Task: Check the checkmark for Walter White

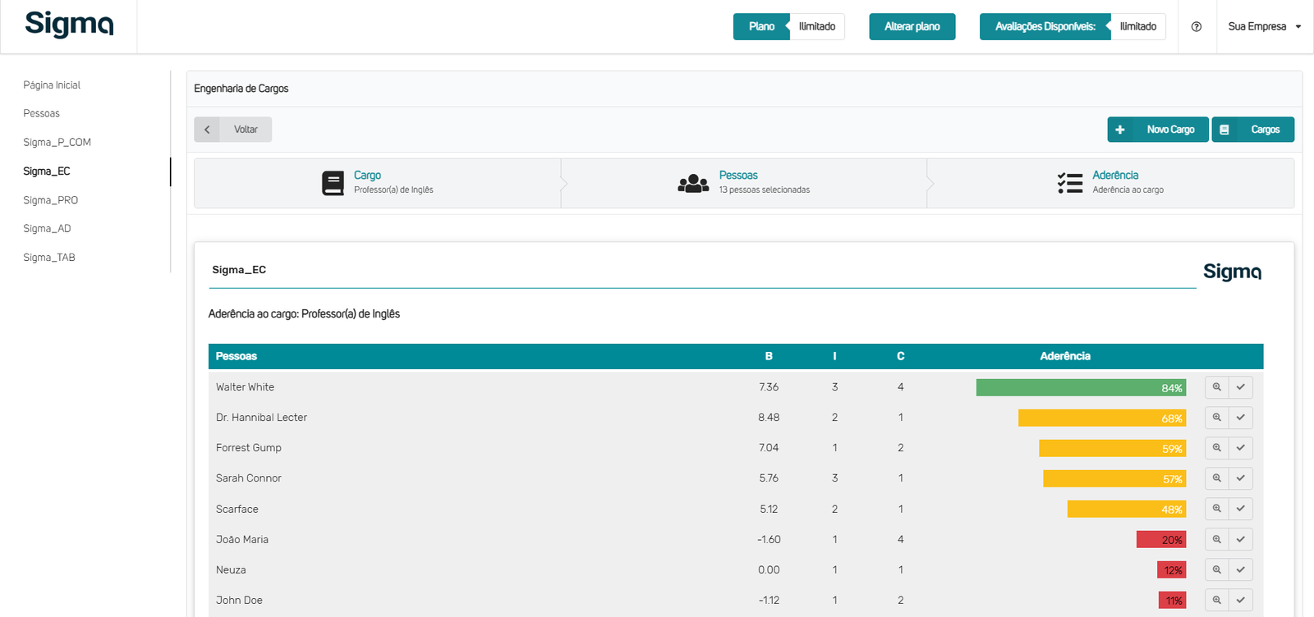Action: [x=1240, y=387]
